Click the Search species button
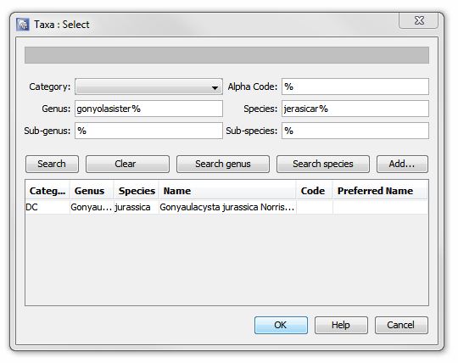This screenshot has width=458, height=363. tap(323, 165)
